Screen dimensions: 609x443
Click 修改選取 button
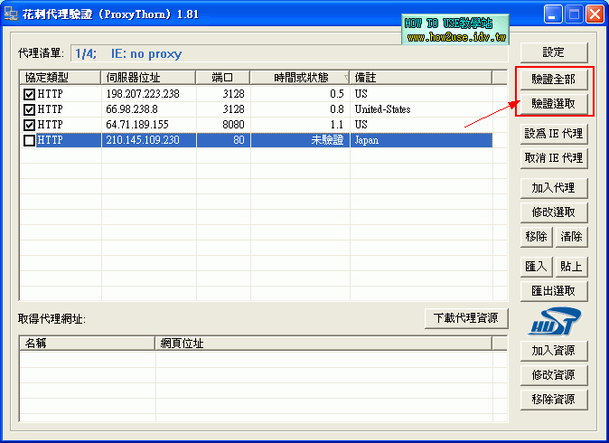[x=554, y=212]
